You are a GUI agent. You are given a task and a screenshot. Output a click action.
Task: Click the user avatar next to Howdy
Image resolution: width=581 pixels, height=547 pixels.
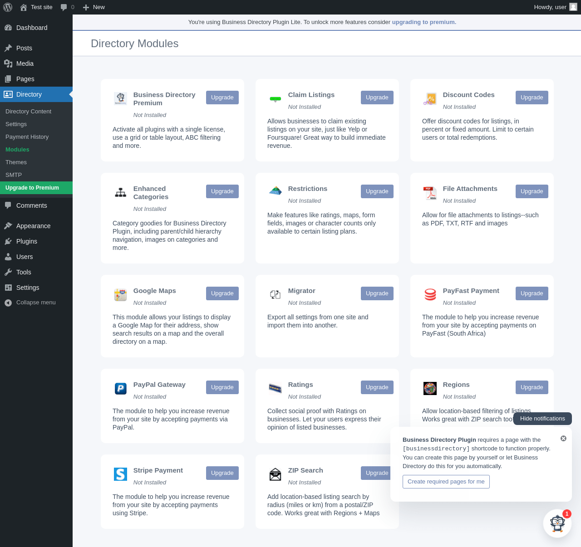pos(573,7)
